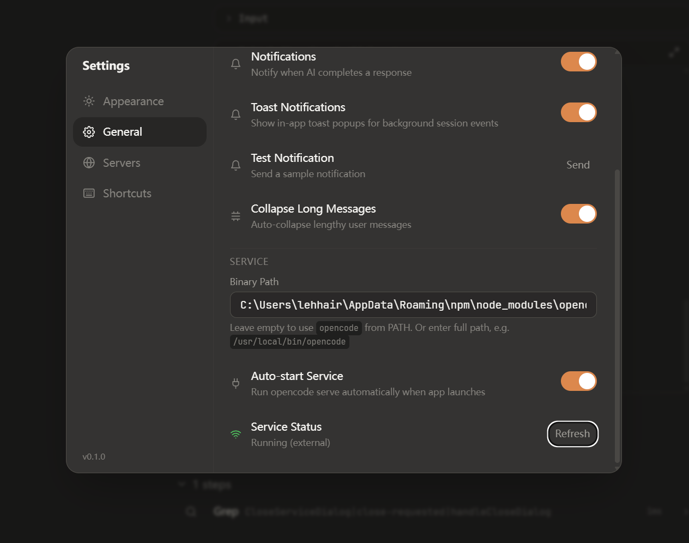Viewport: 689px width, 543px height.
Task: Click the bell icon beside Notifications
Action: point(235,64)
